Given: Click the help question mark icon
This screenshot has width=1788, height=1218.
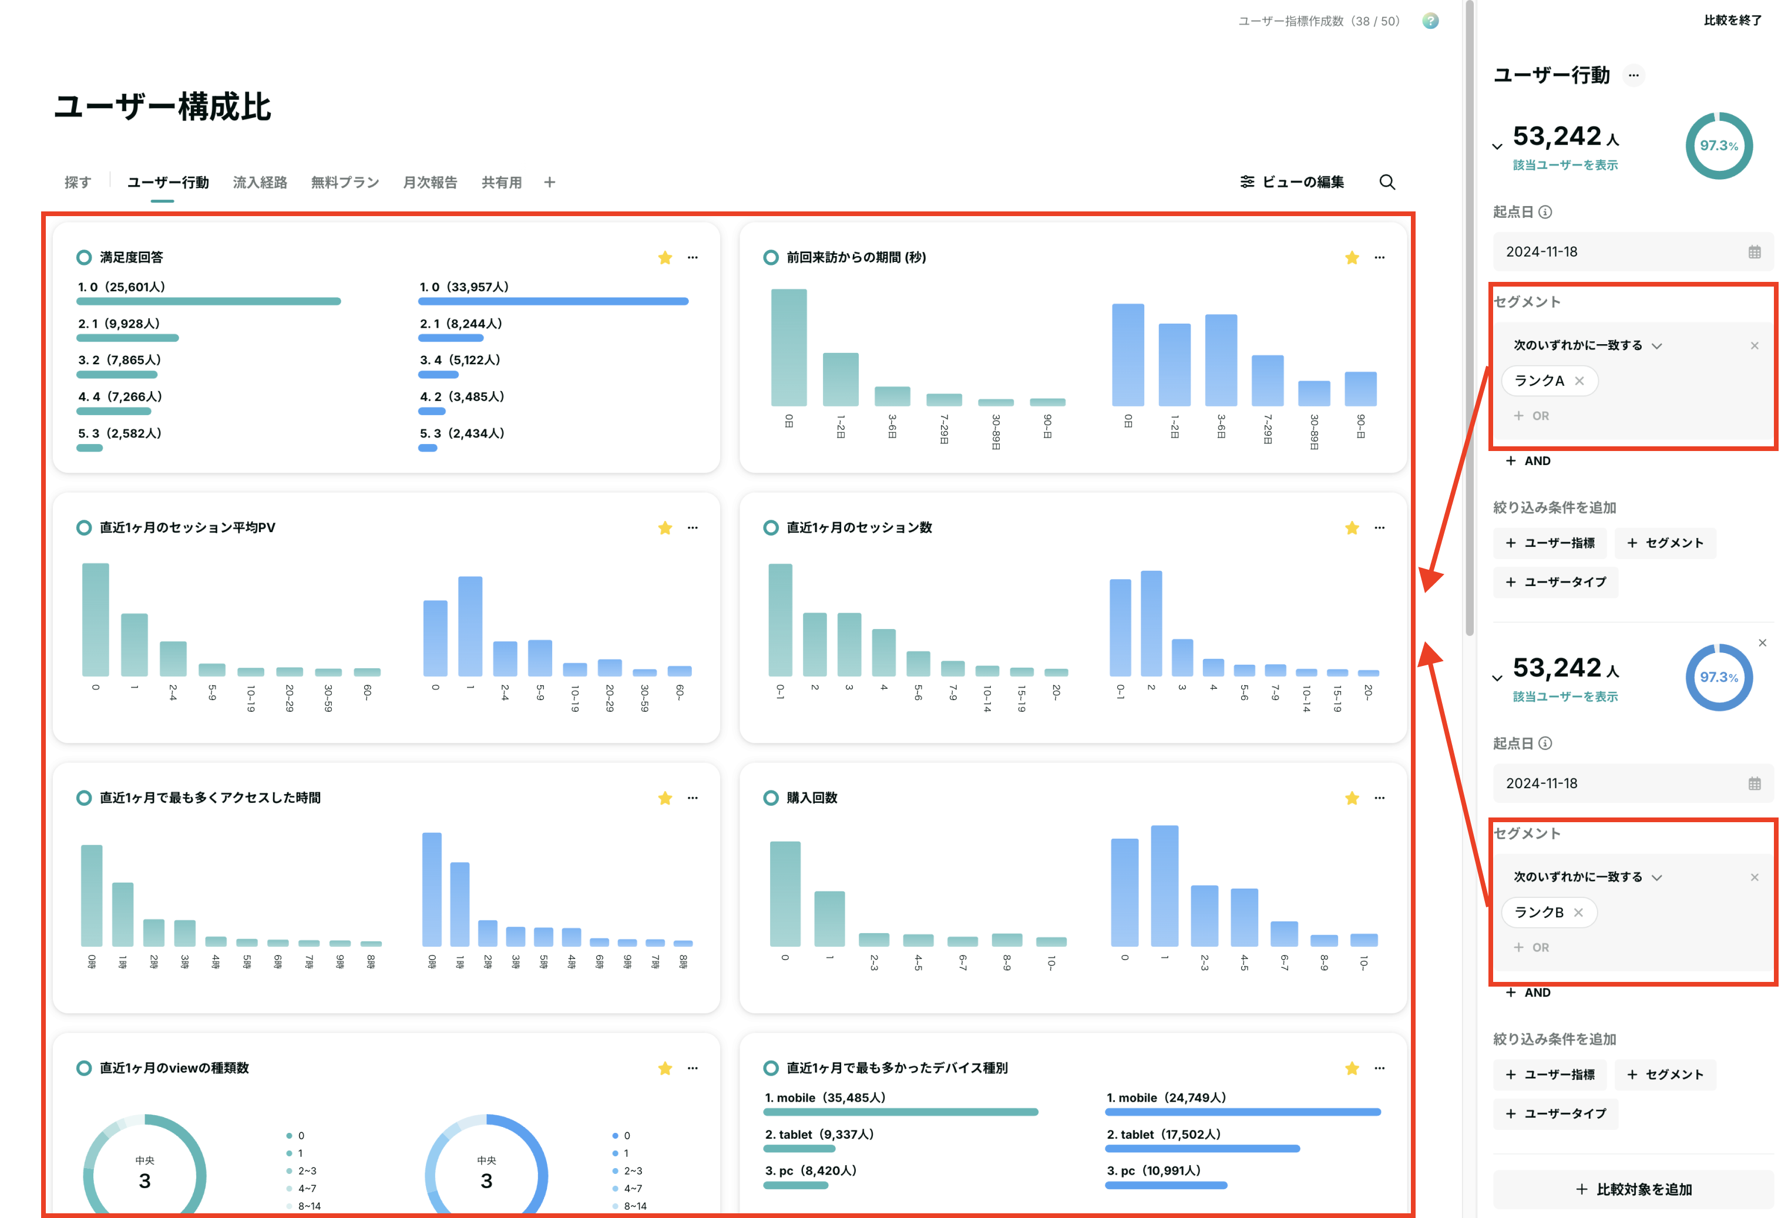Looking at the screenshot, I should coord(1430,21).
